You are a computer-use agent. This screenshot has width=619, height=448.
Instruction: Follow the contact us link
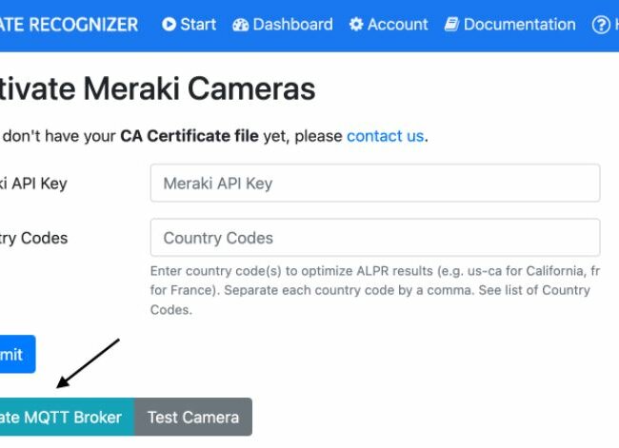point(386,136)
